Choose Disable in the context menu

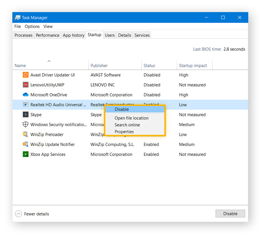(x=122, y=110)
